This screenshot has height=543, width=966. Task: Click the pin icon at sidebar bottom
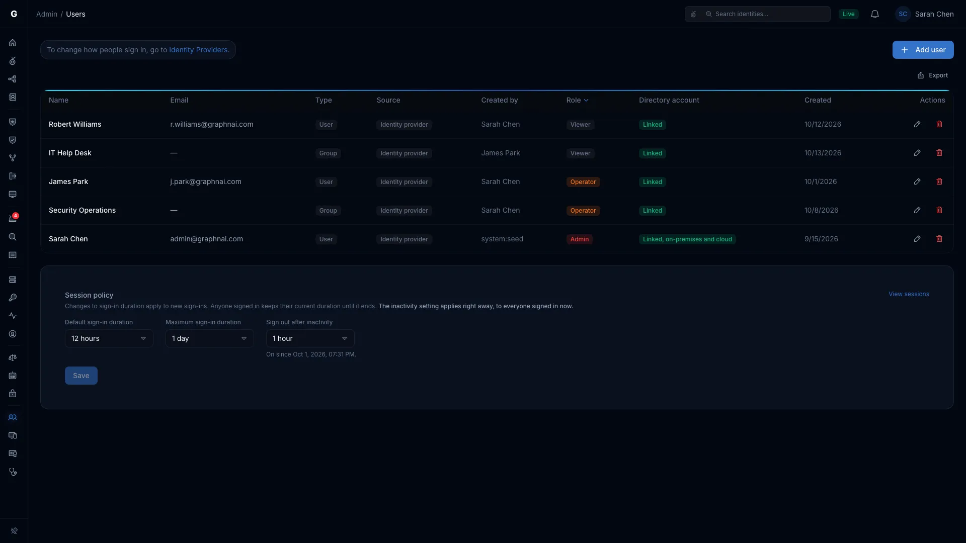pyautogui.click(x=14, y=531)
